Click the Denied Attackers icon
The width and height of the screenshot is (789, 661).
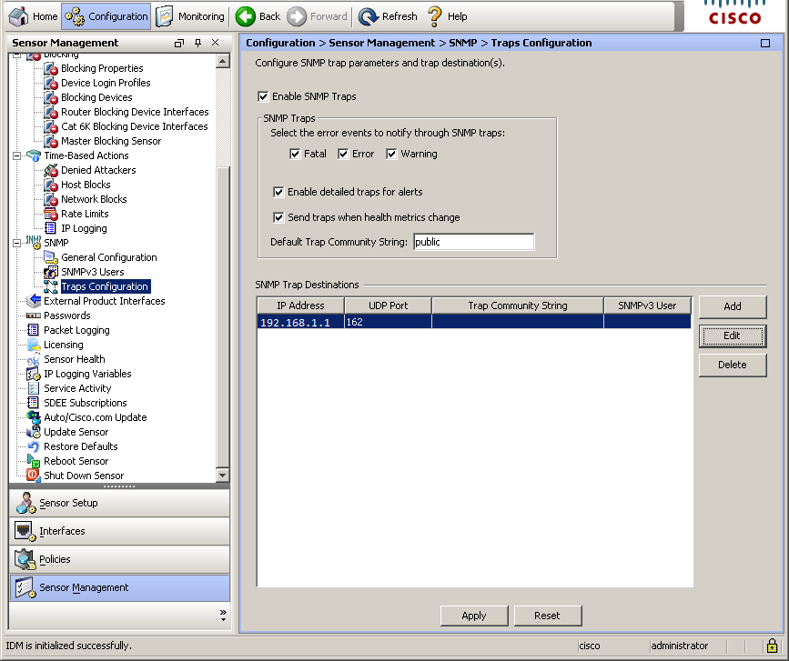tap(51, 170)
